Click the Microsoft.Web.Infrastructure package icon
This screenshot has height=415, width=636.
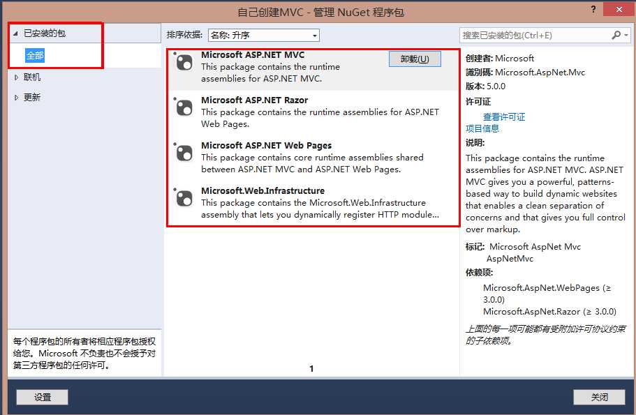(184, 199)
